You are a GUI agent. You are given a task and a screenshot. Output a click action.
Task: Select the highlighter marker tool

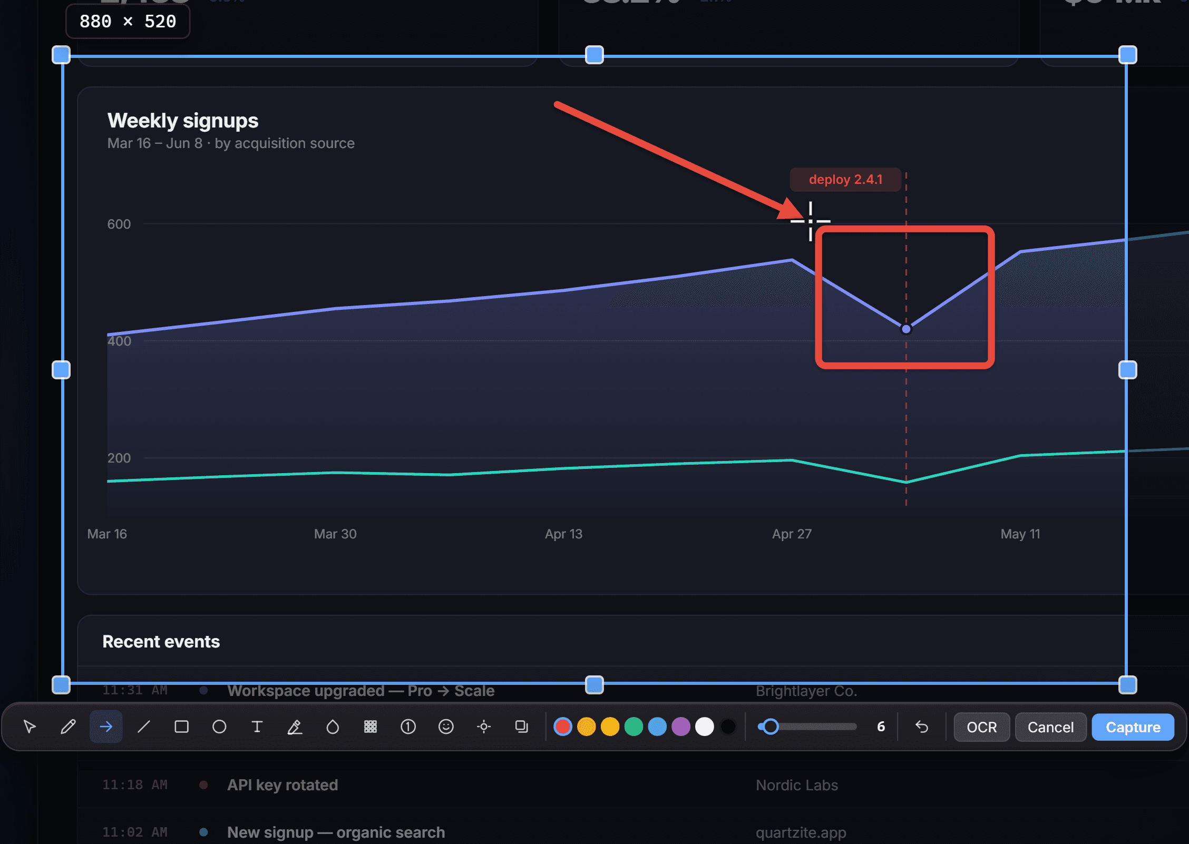click(295, 727)
